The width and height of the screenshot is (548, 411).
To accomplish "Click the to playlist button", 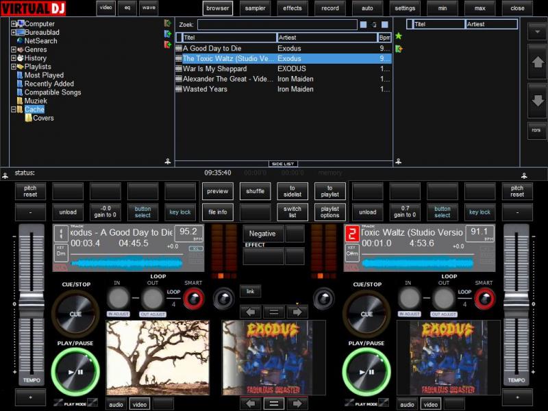I will 330,191.
